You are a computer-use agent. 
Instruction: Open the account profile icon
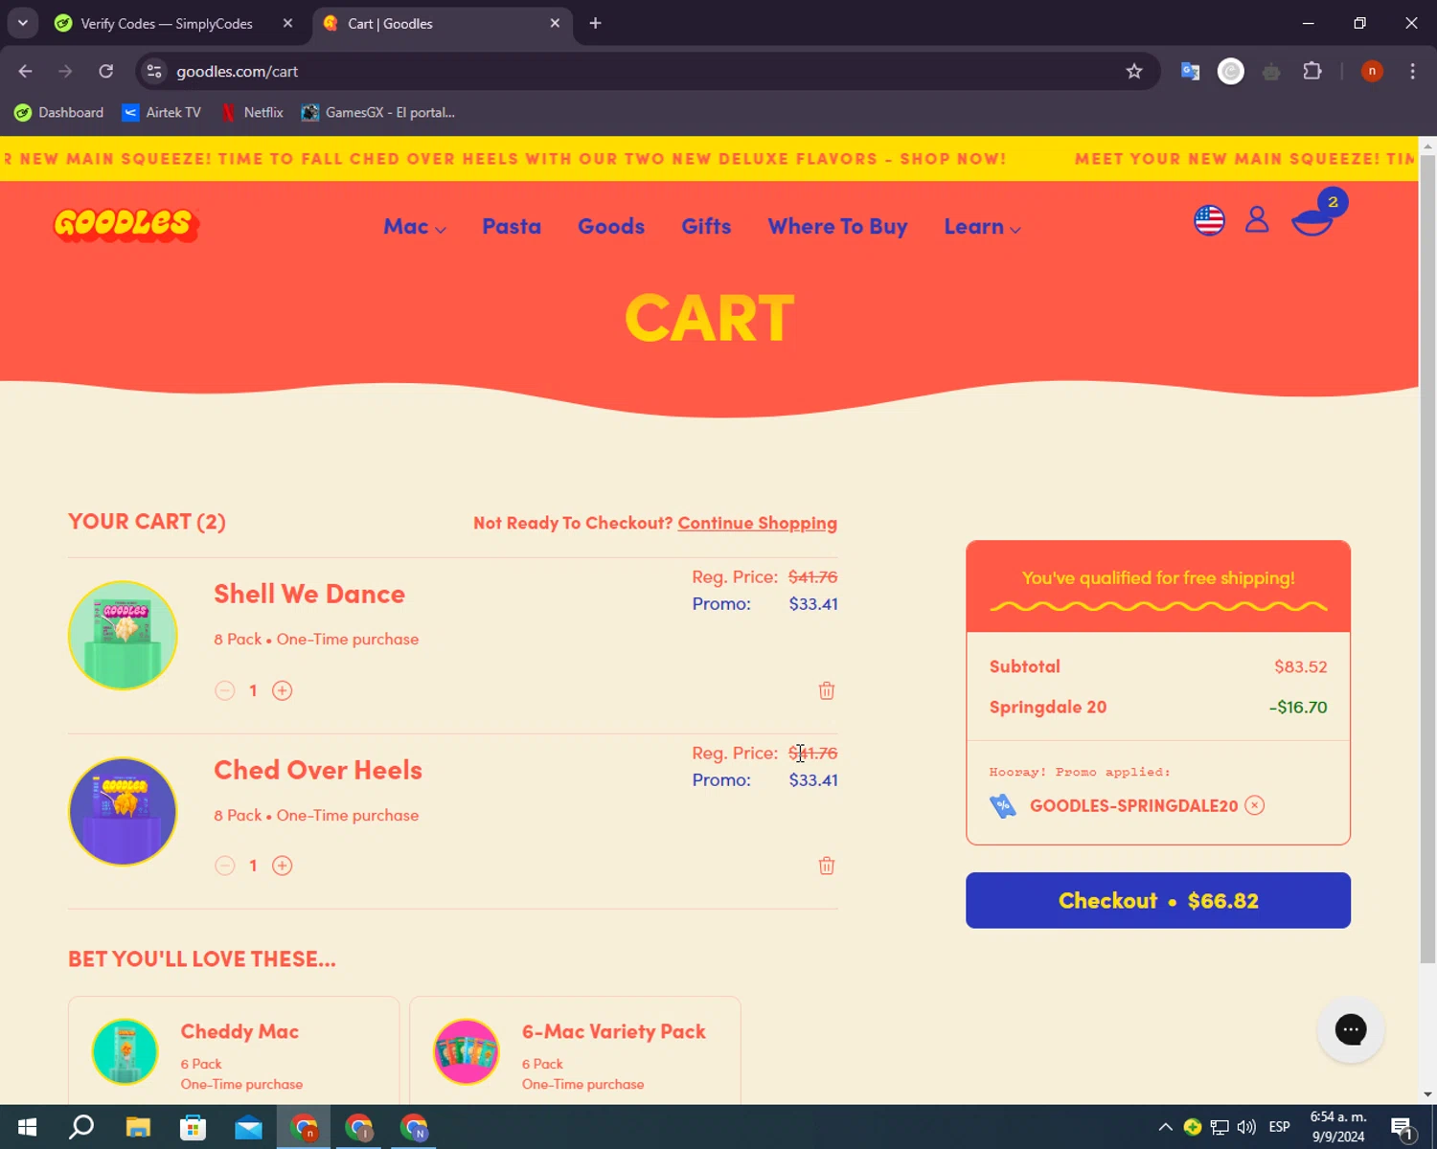(x=1257, y=220)
